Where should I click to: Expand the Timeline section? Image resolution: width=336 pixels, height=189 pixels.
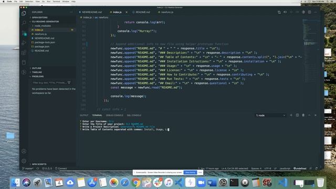tap(37, 72)
